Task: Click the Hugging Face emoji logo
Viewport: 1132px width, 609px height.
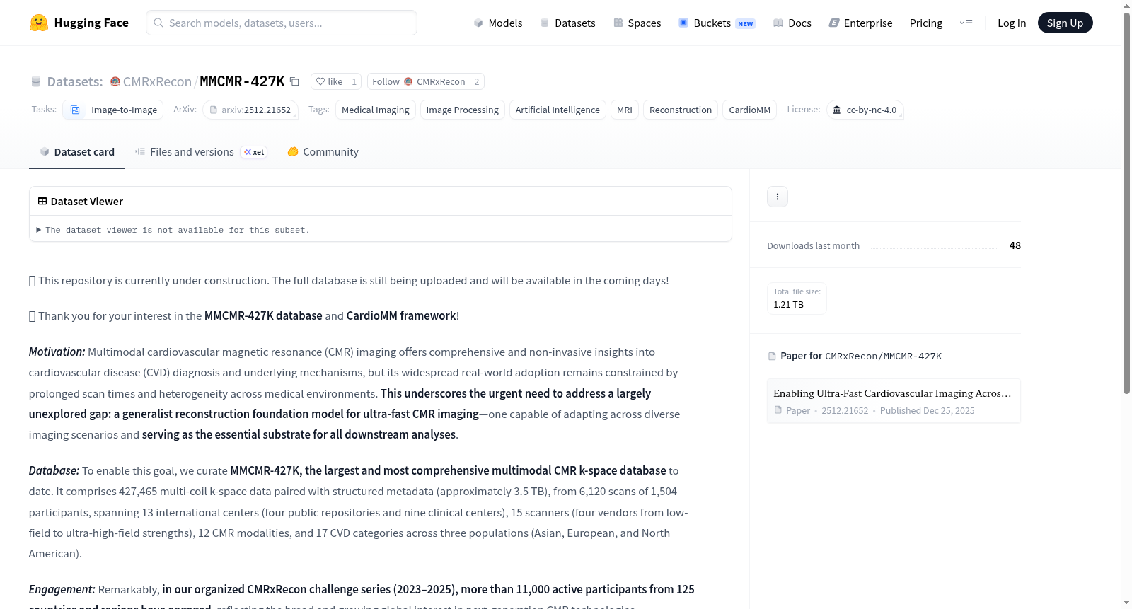Action: 39,23
